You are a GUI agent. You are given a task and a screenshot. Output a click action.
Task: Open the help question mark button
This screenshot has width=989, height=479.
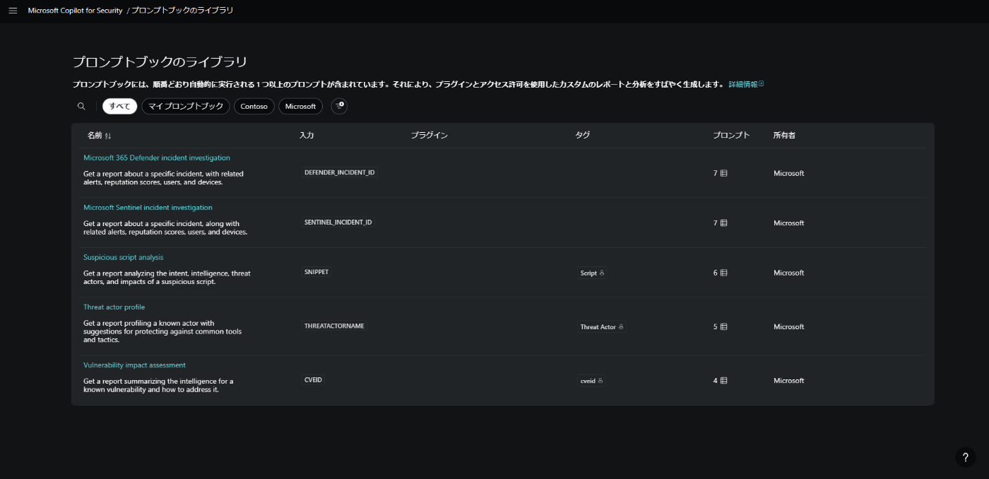pyautogui.click(x=965, y=457)
